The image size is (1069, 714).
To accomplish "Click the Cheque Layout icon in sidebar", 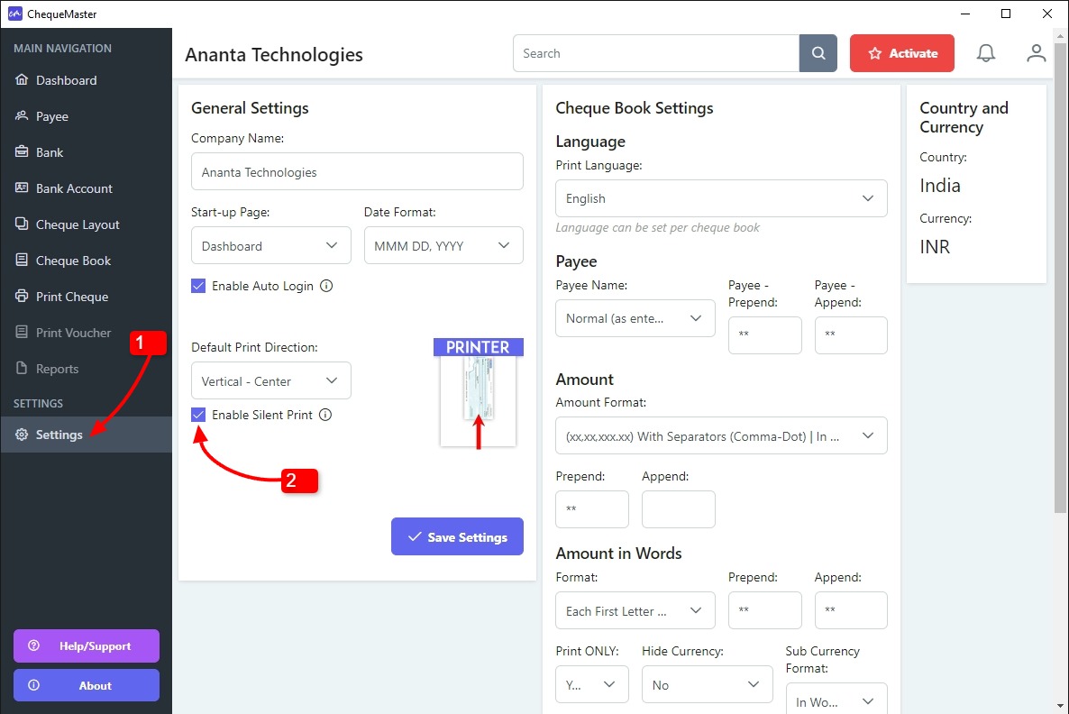I will [x=22, y=224].
